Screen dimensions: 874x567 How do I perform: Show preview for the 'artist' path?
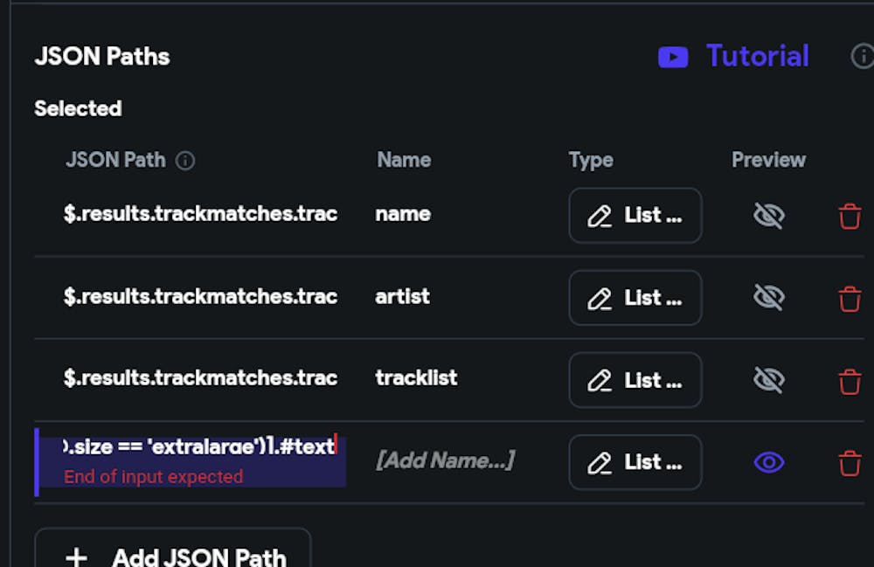[x=768, y=299]
